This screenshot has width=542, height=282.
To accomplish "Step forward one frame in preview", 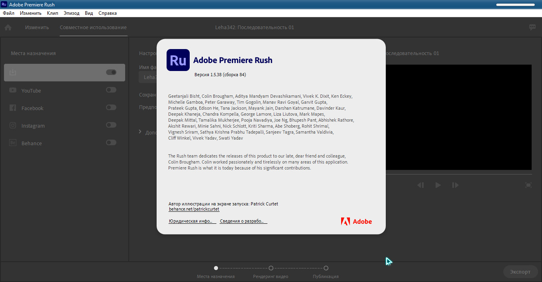I will coord(455,185).
